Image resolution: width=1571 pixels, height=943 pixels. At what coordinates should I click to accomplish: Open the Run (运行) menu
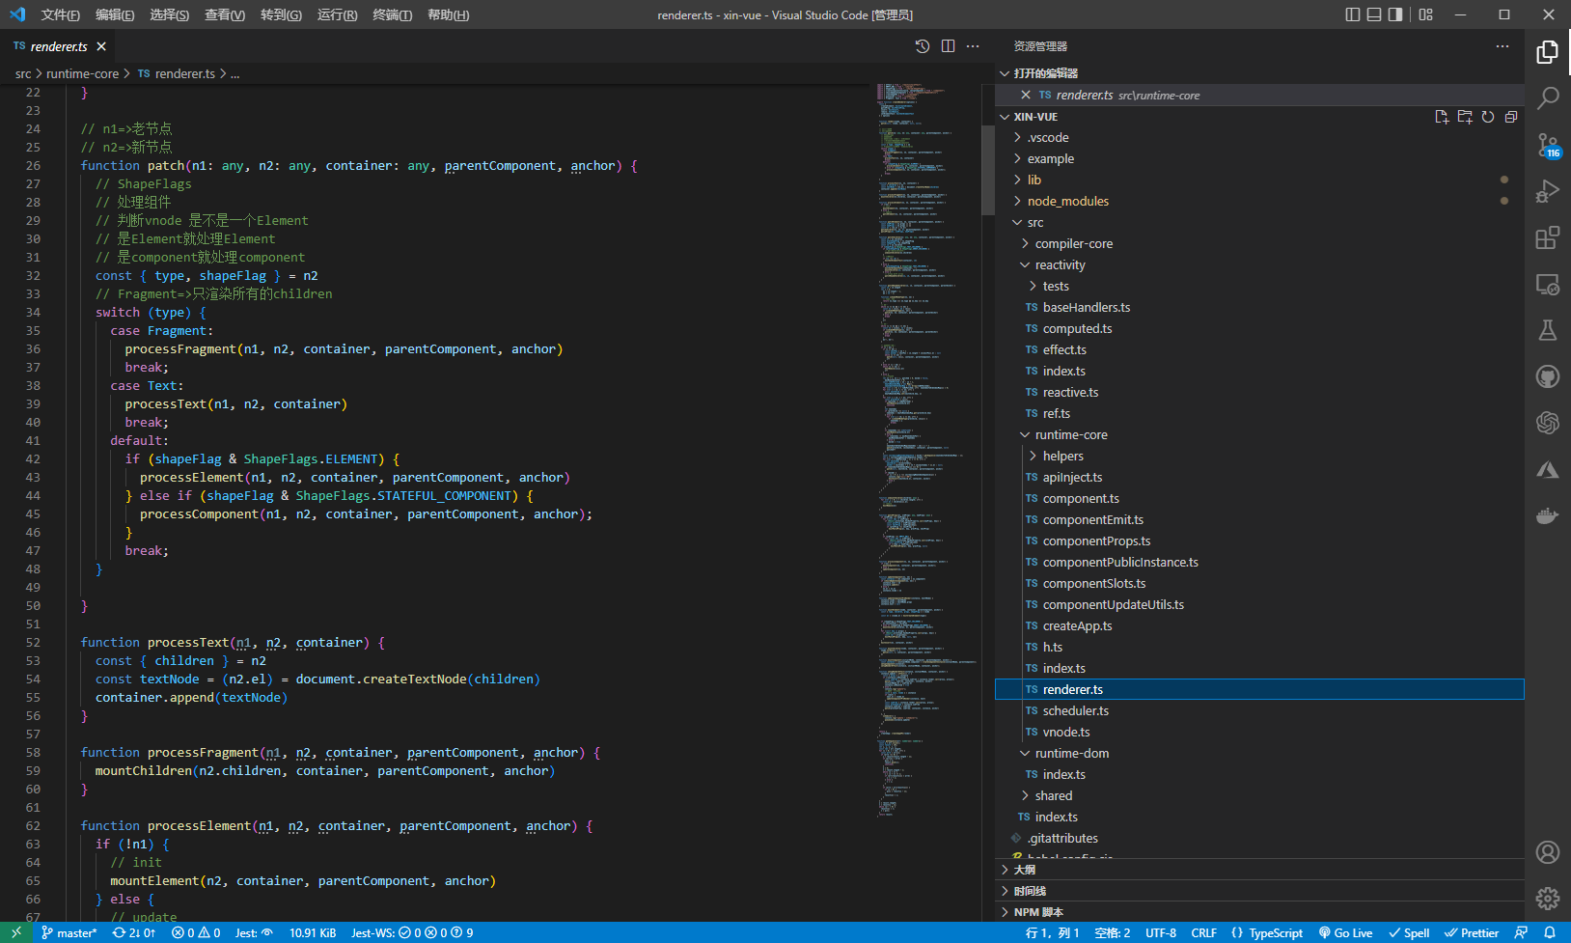pos(337,14)
